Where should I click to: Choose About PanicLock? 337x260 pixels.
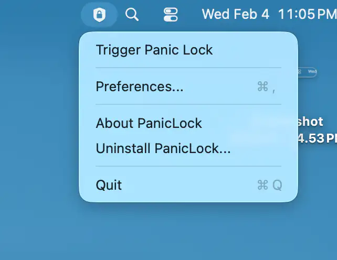point(149,123)
